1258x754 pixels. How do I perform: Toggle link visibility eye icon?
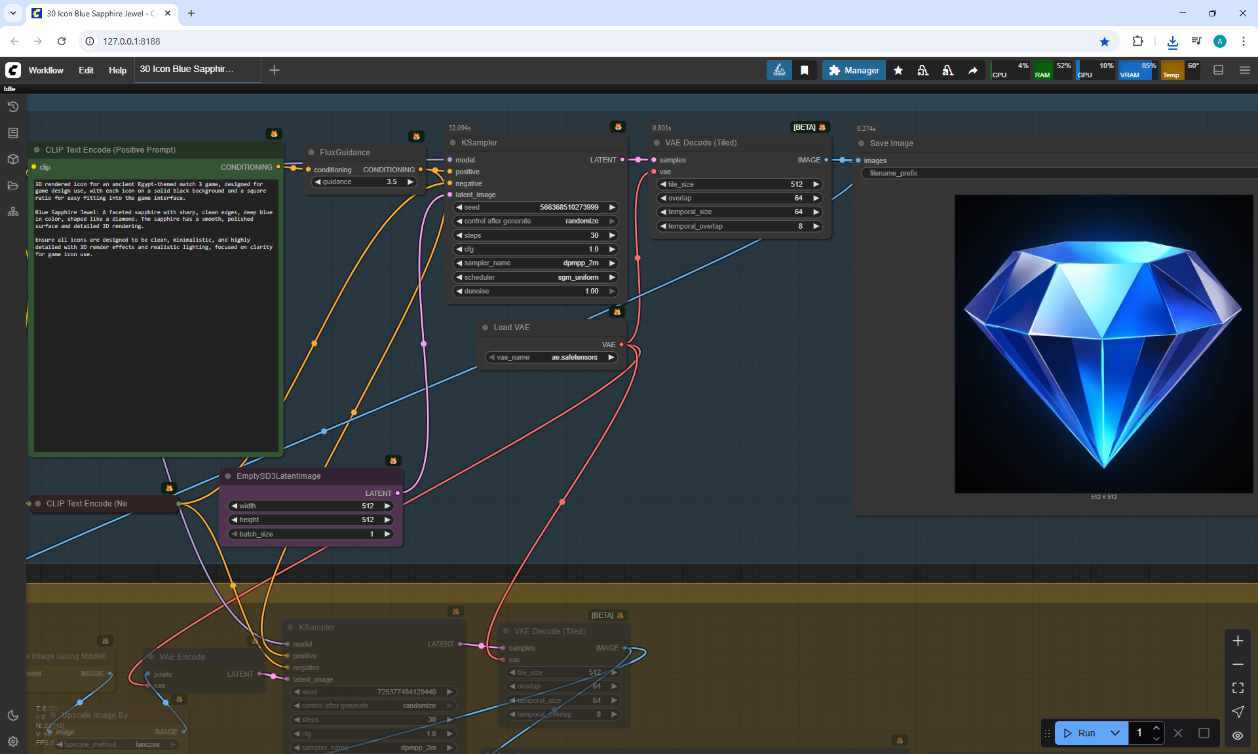(1238, 735)
